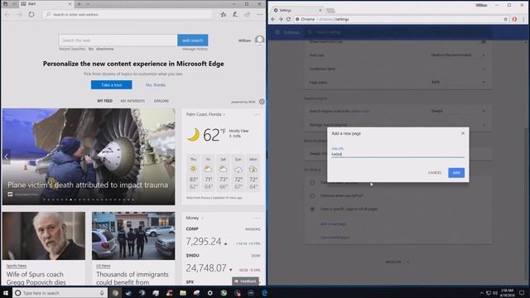Click the Manage history link
The image size is (530, 298).
195,49
